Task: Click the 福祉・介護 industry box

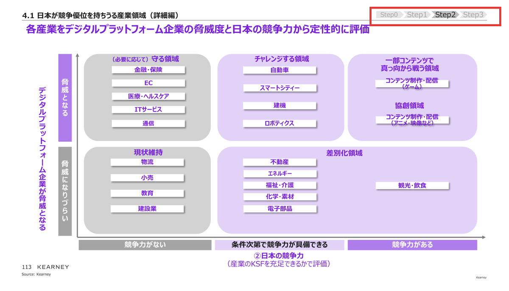Action: click(280, 185)
